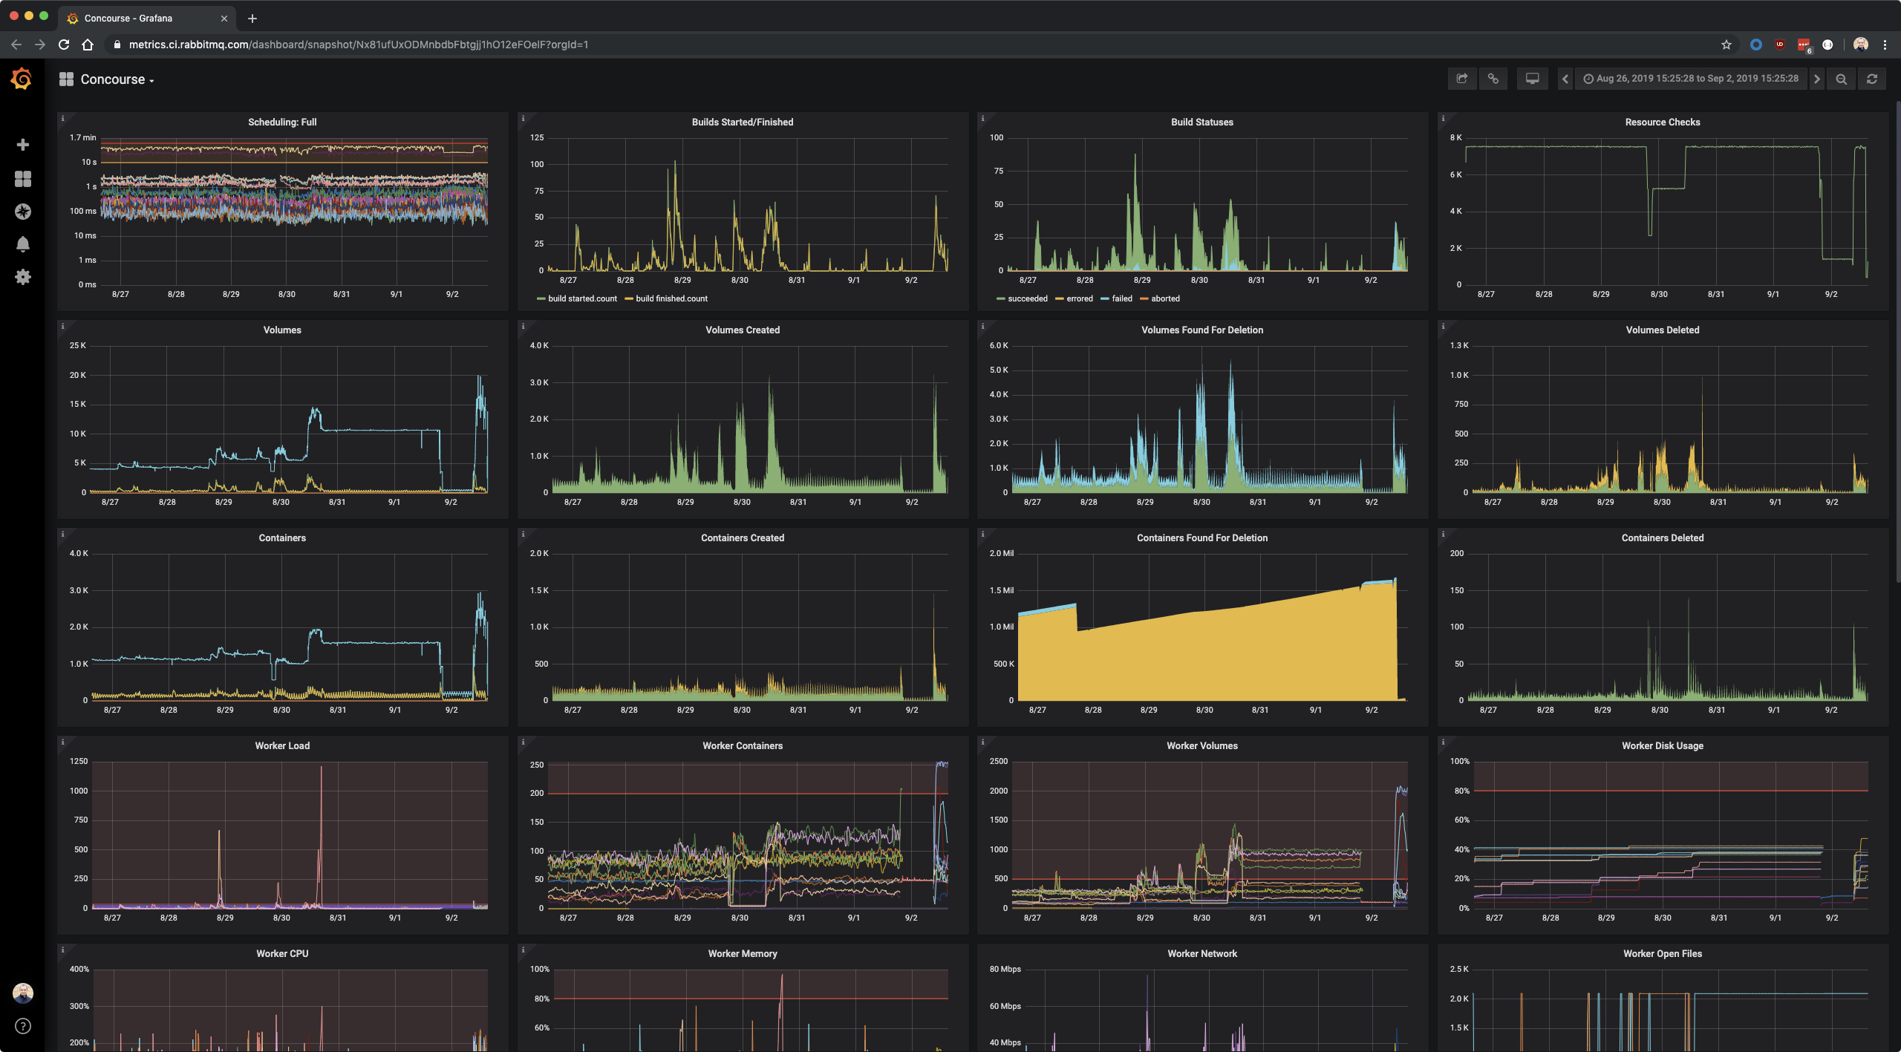This screenshot has height=1052, width=1901.
Task: Open Worker Volumes panel title menu
Action: tap(1202, 745)
